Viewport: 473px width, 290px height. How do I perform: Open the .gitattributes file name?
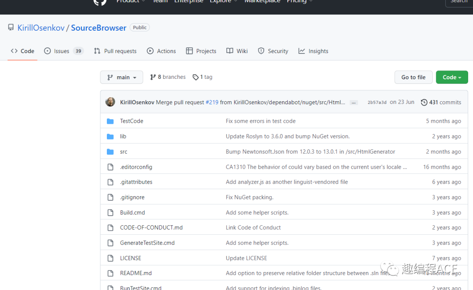(x=136, y=182)
